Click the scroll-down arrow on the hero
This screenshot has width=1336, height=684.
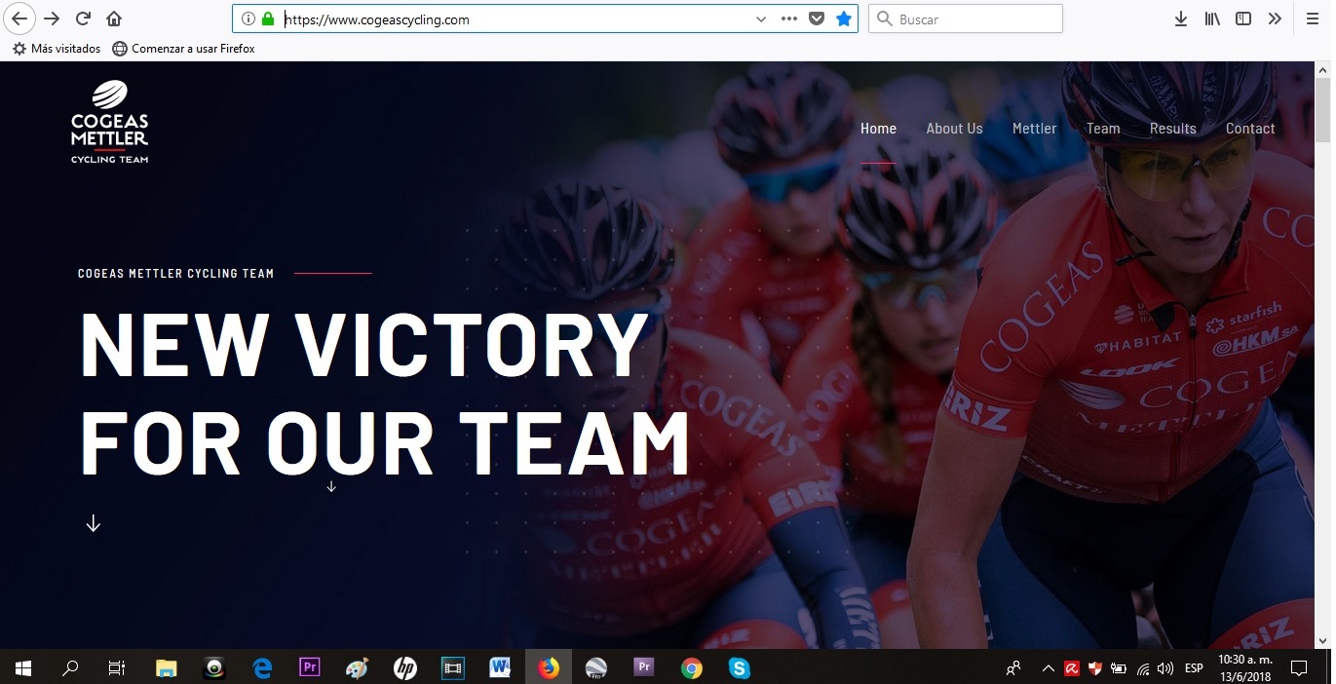tap(94, 522)
